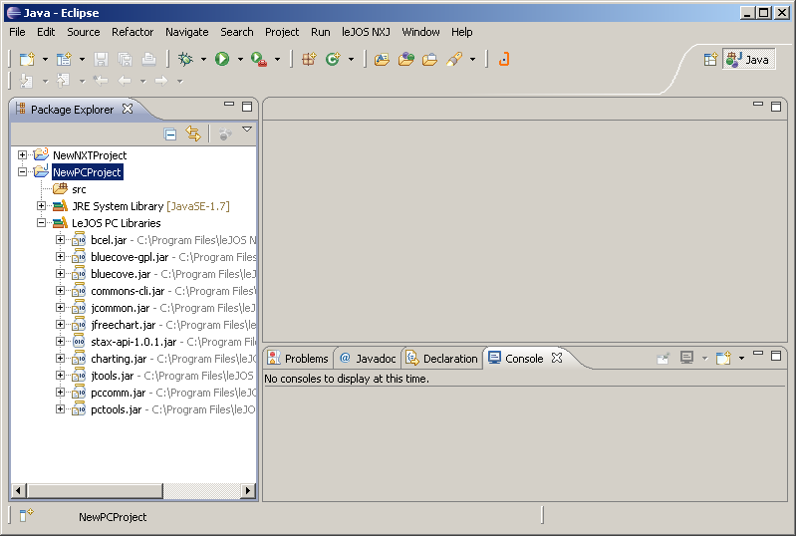The height and width of the screenshot is (536, 796).
Task: Open the Run dropdown arrow
Action: click(x=241, y=60)
